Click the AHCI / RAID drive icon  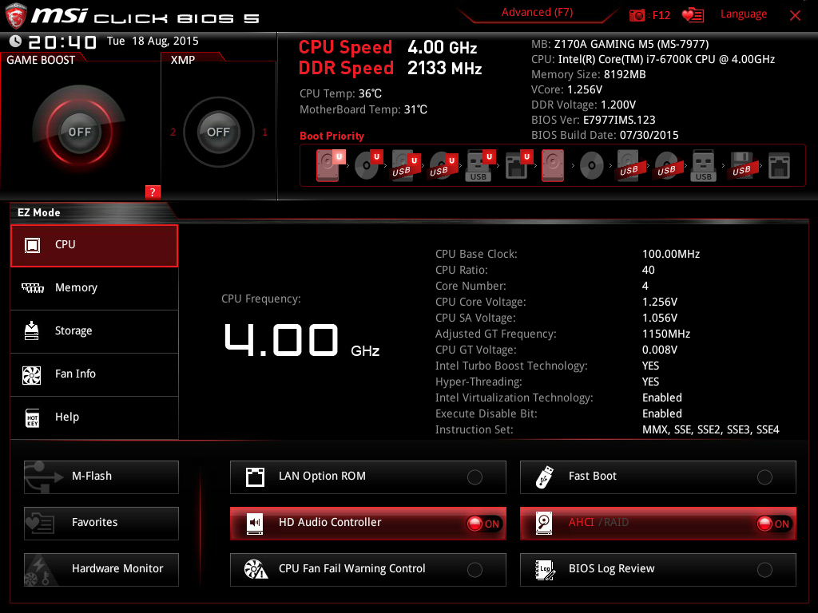[x=544, y=524]
